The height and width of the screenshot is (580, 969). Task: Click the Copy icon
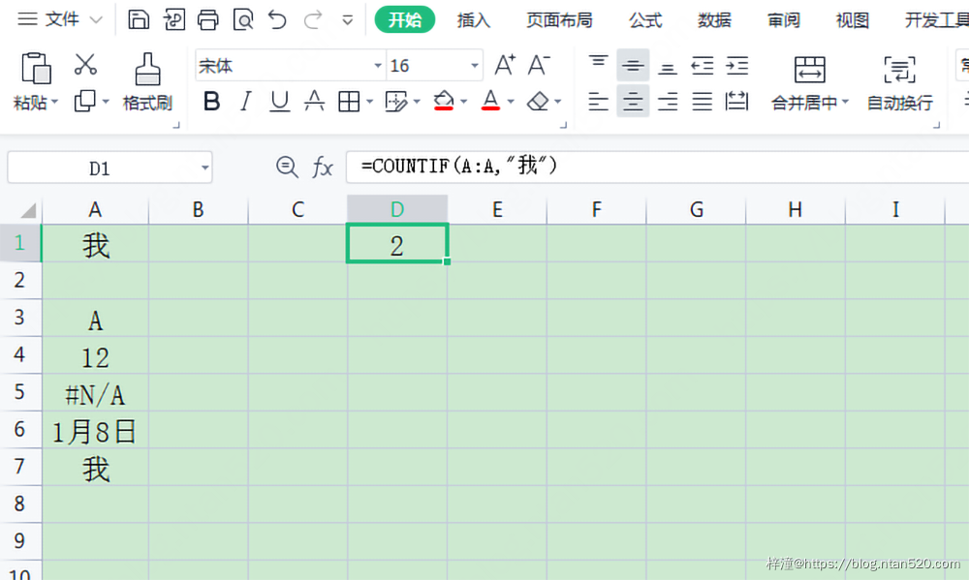click(x=84, y=101)
